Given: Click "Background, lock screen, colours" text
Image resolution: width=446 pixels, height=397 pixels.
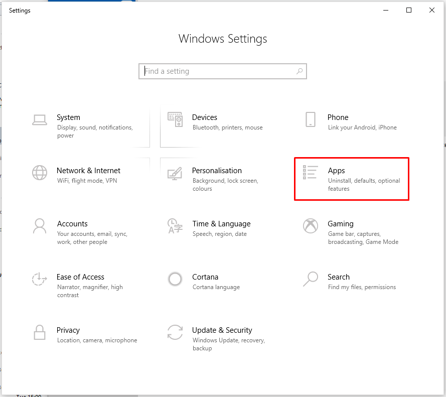Looking at the screenshot, I should pos(225,185).
